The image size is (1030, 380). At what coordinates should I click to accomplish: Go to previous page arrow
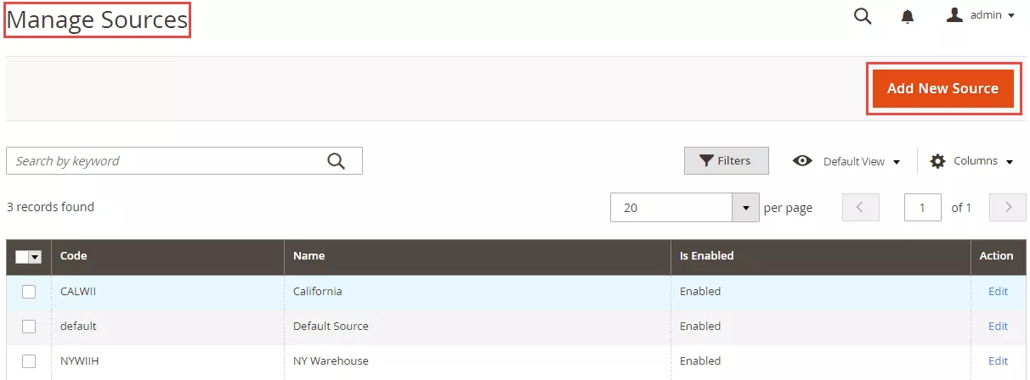(860, 208)
